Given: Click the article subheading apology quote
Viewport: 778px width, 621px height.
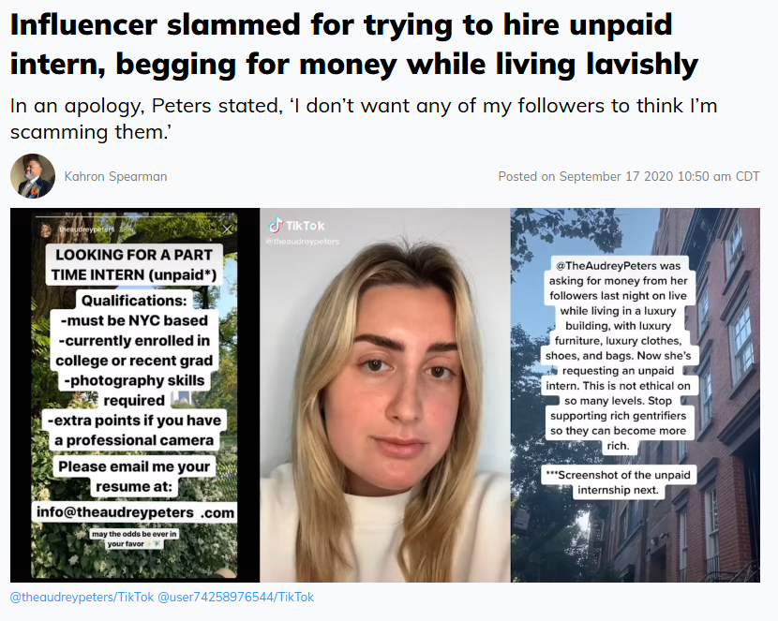Looking at the screenshot, I should pyautogui.click(x=364, y=118).
